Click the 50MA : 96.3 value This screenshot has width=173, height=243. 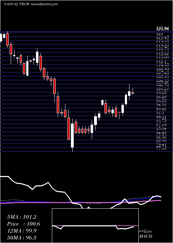[21, 237]
